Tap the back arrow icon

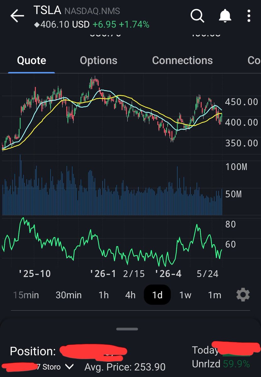(x=17, y=16)
